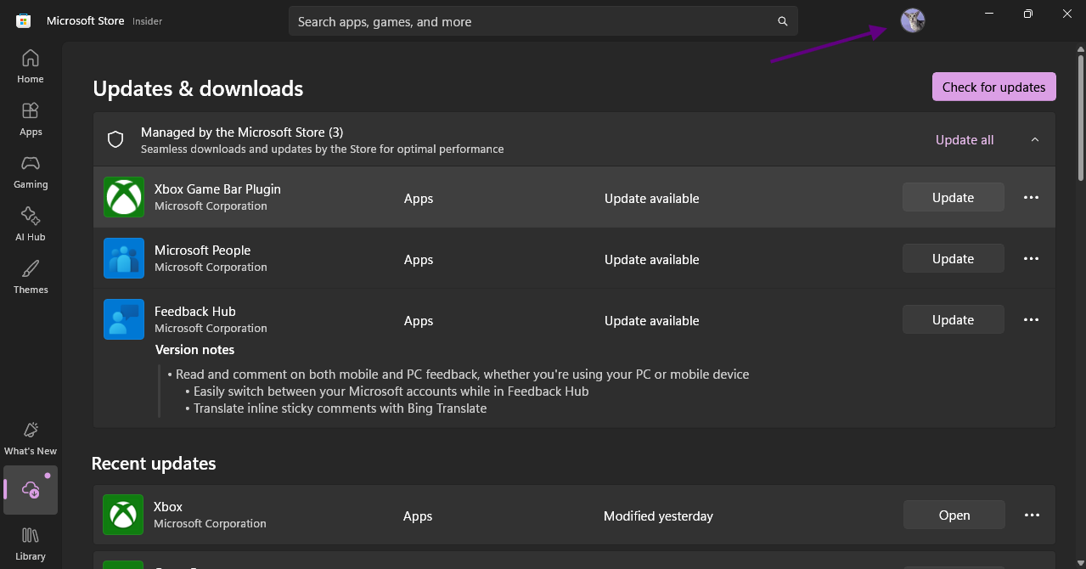Click Modified yesterday text in Xbox row

pyautogui.click(x=658, y=516)
